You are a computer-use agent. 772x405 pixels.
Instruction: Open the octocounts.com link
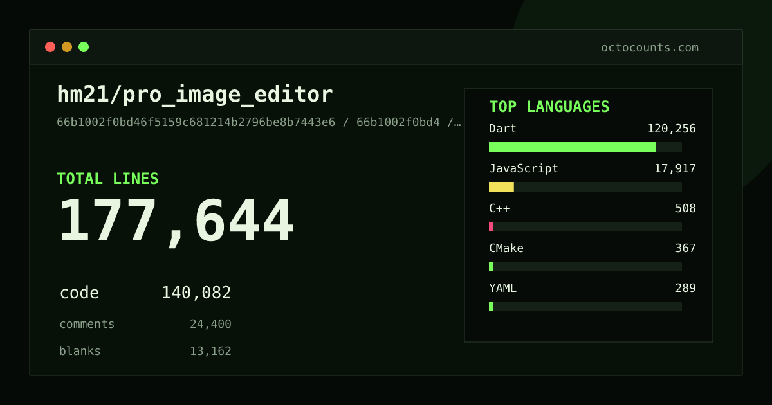point(650,48)
